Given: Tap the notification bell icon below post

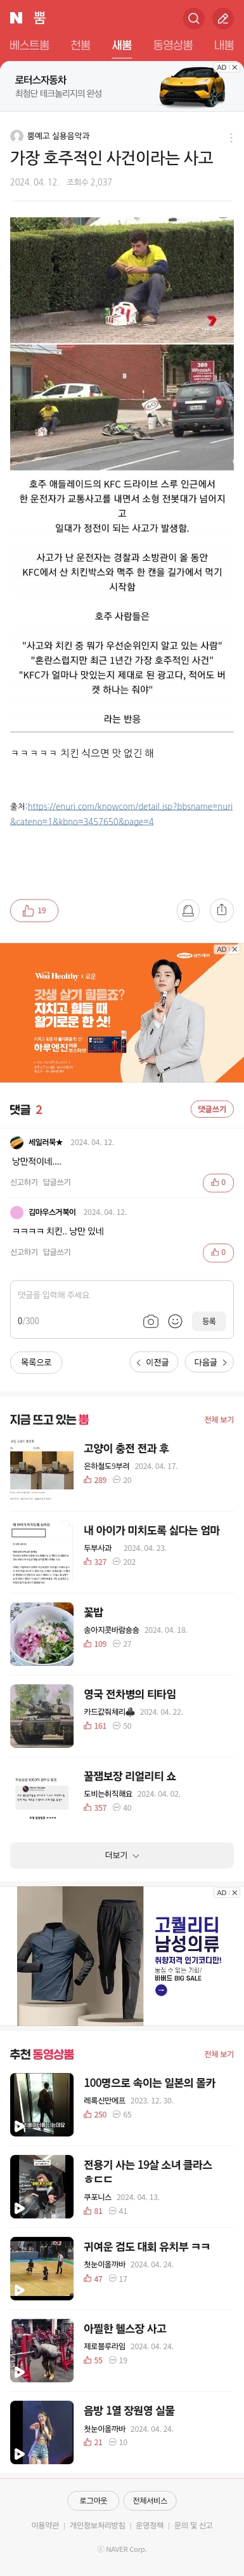Looking at the screenshot, I should click(x=186, y=910).
